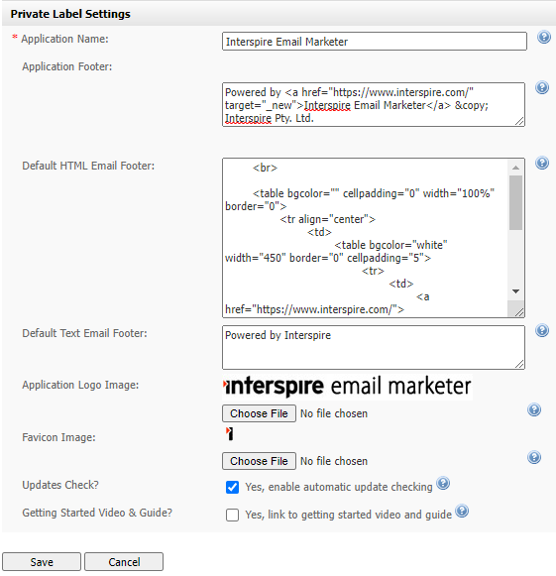Viewport: 556px width, 576px height.
Task: Disable automatic update checking checkbox
Action: pos(232,487)
